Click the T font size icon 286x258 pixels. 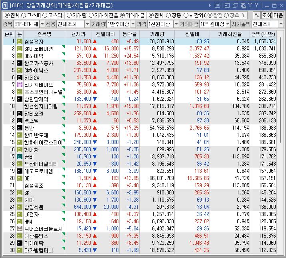coord(250,5)
